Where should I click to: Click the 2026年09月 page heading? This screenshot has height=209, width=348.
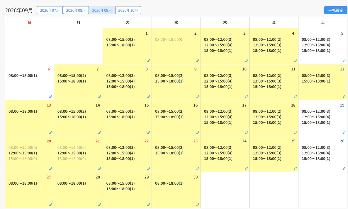[19, 11]
